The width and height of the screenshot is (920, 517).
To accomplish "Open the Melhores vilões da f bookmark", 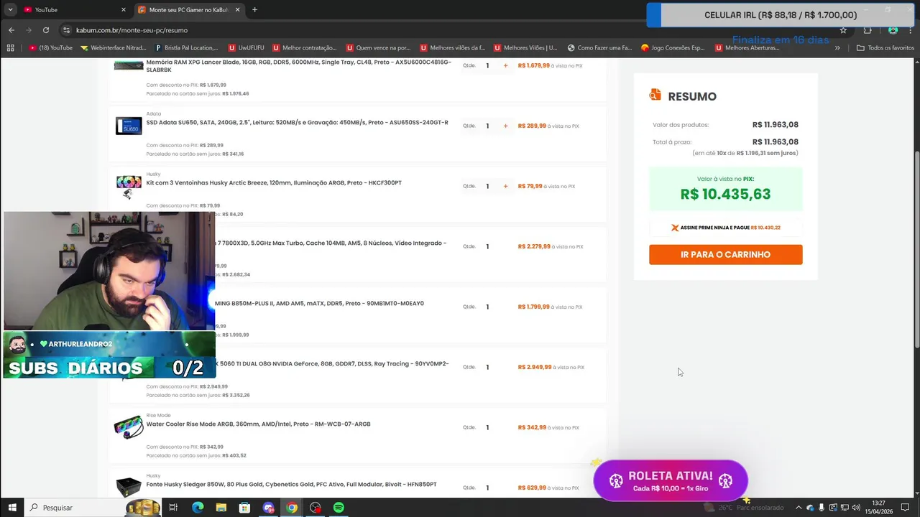I will coord(452,48).
